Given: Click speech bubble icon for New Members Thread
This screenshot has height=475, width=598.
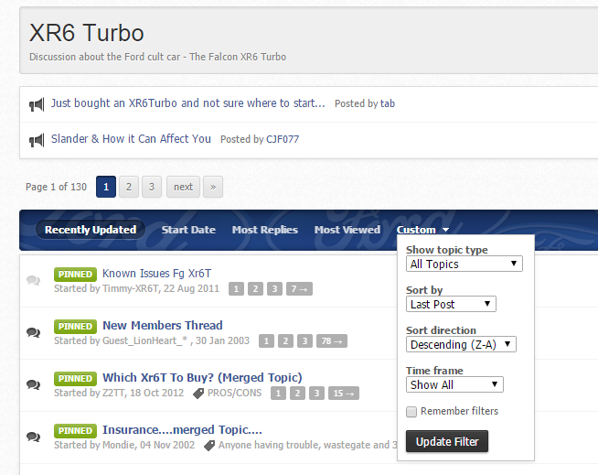Looking at the screenshot, I should pos(34,332).
